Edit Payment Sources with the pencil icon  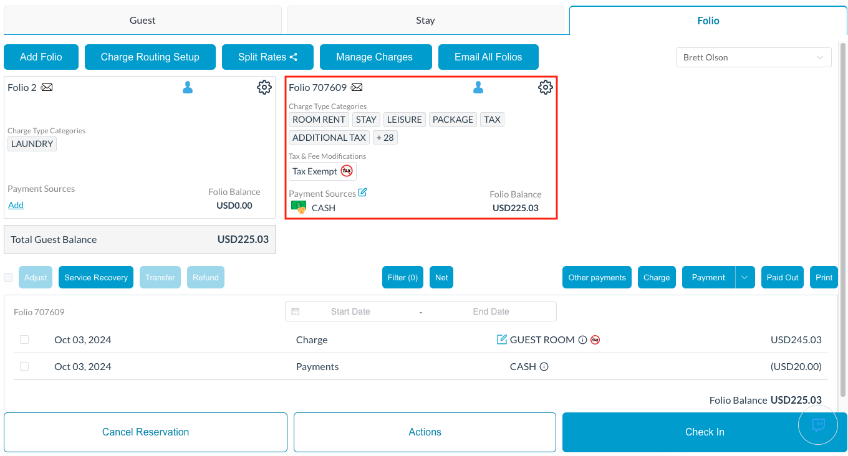(362, 193)
